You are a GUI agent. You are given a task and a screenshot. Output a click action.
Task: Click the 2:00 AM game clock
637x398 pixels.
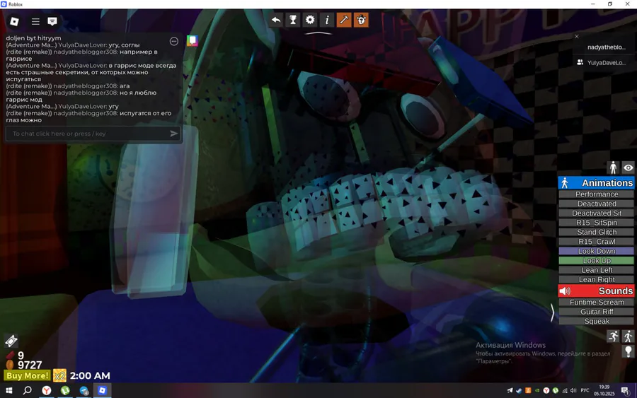[x=90, y=375]
